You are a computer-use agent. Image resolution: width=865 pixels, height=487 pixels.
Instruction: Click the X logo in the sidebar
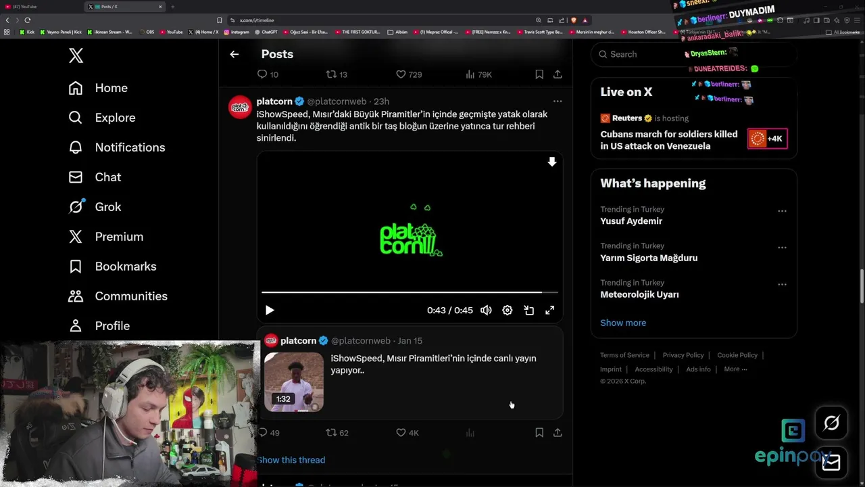pos(76,55)
